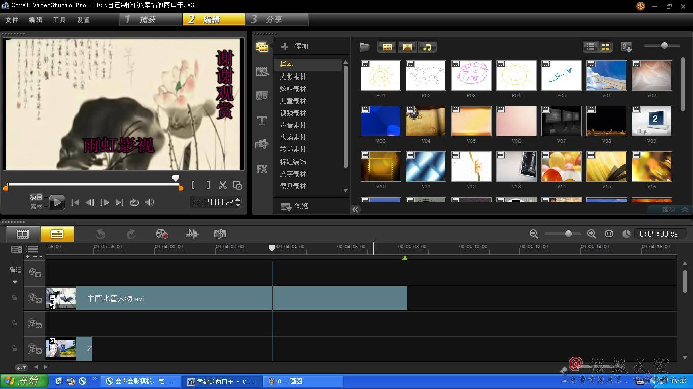This screenshot has width=693, height=389.
Task: Fit project in timeline window
Action: click(x=609, y=234)
